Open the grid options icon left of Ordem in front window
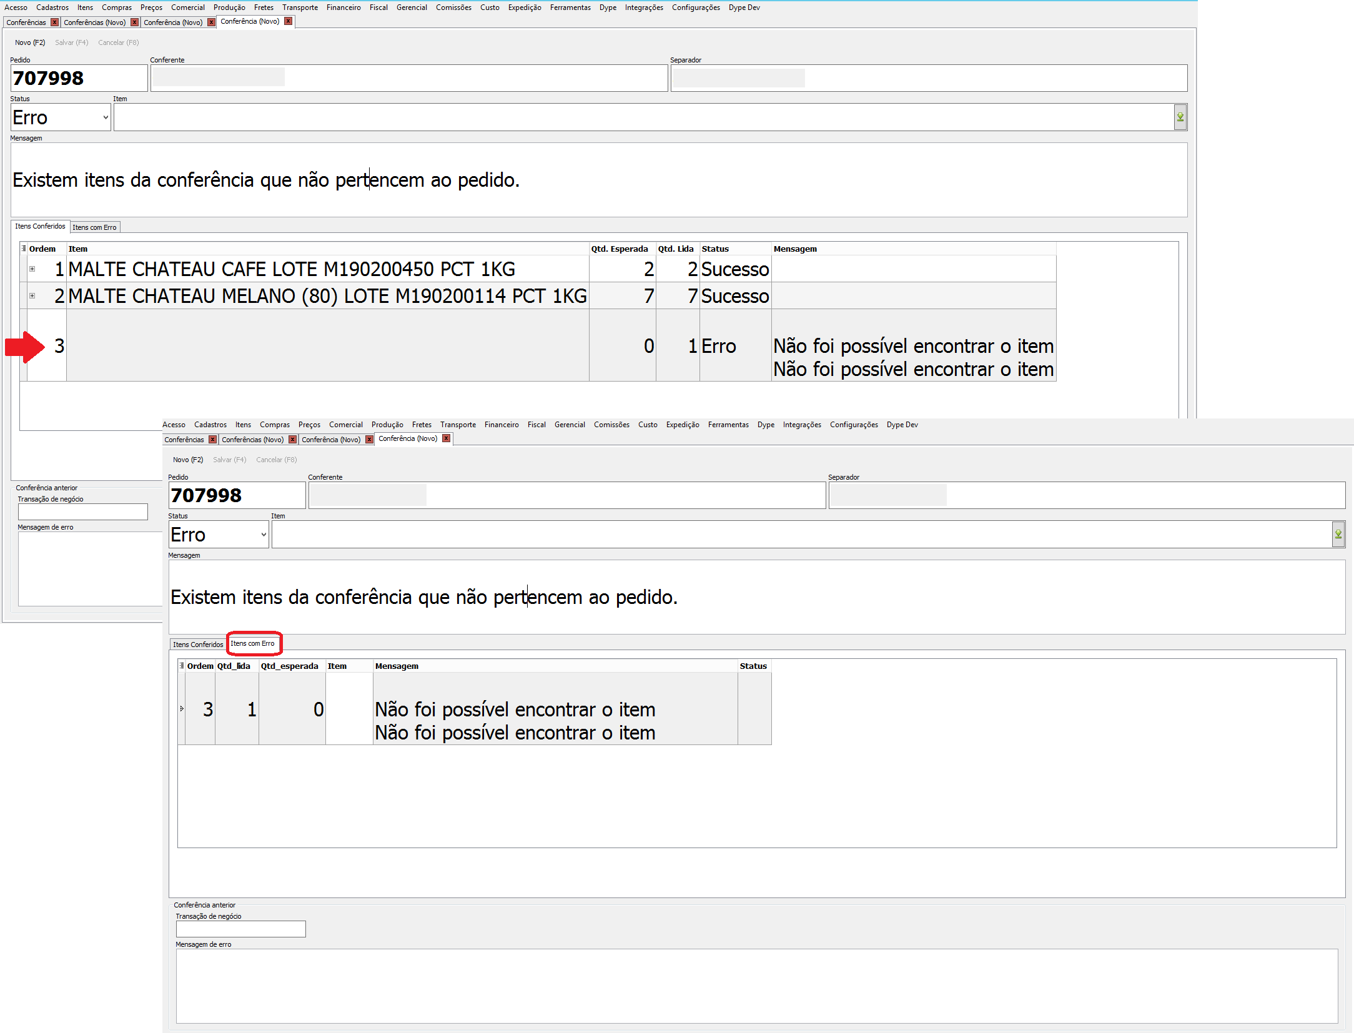 coord(182,666)
